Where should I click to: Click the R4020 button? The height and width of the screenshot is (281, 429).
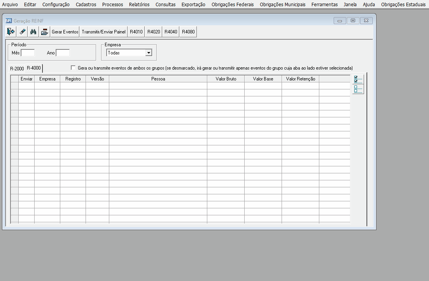coord(154,32)
